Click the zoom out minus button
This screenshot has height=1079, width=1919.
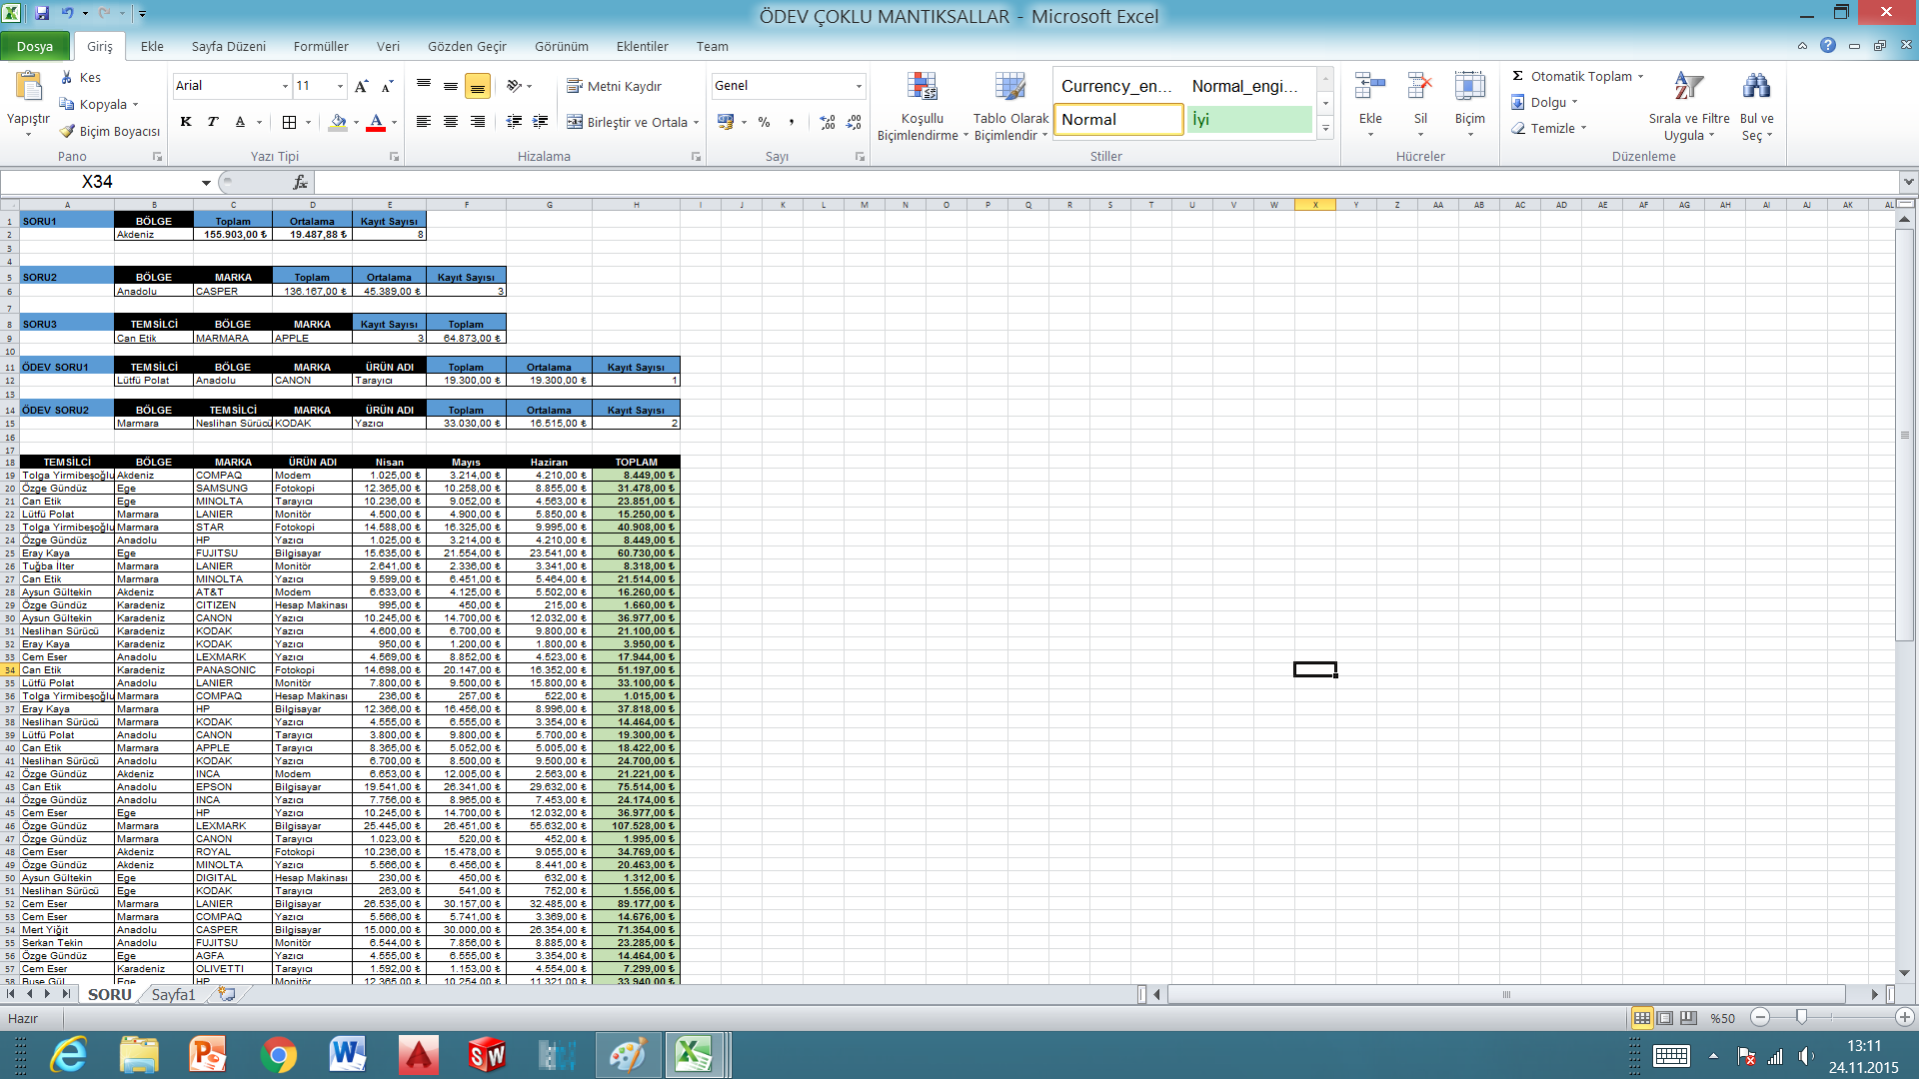coord(1761,1017)
